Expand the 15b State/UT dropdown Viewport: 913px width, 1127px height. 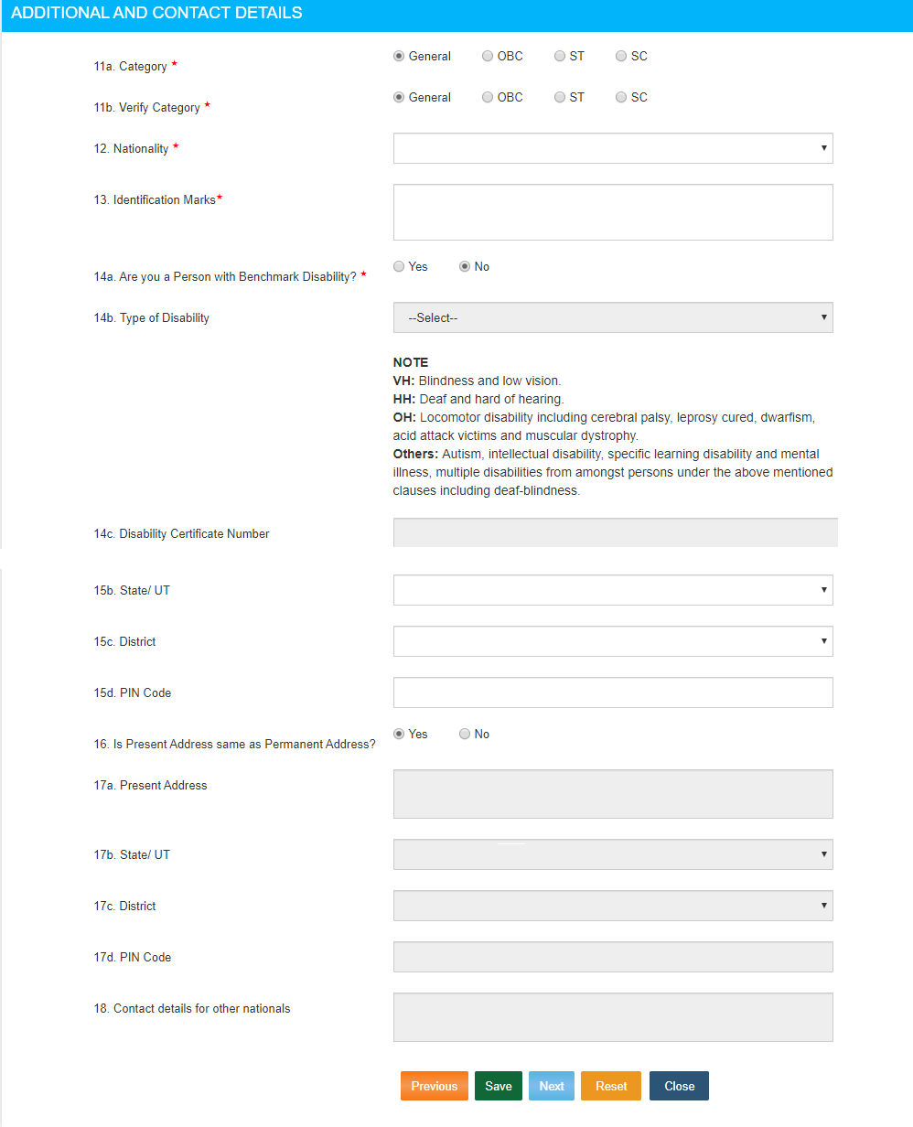[613, 590]
